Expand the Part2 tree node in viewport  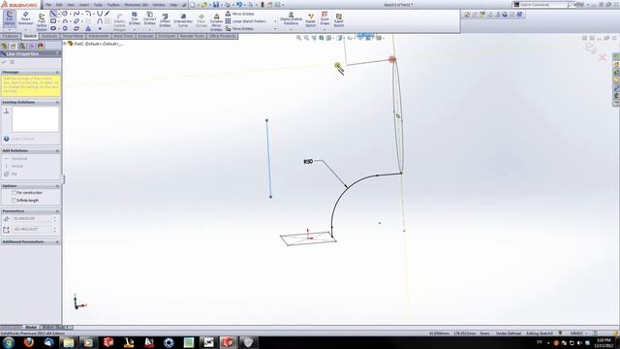point(65,44)
